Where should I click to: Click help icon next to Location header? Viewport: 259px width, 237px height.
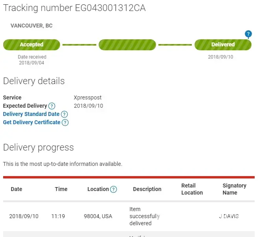click(x=114, y=189)
